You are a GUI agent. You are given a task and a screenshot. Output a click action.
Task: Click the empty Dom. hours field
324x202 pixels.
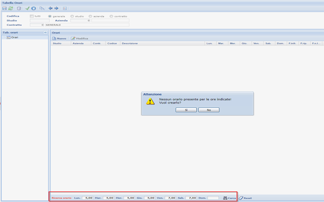coord(213,198)
